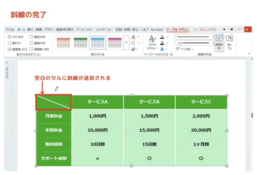Open the comments speech bubble icon
Screen dimensions: 257x175
[240, 29]
